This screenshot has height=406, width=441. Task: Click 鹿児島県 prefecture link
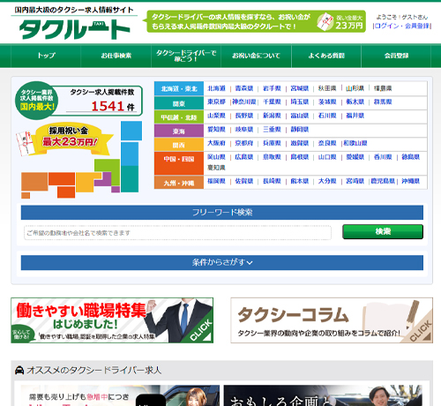383,181
